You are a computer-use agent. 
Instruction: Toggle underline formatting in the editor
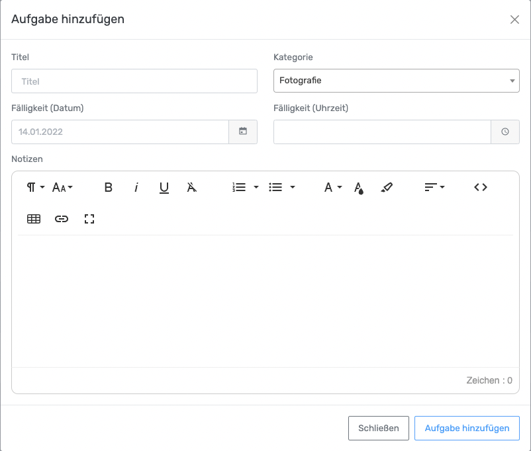pyautogui.click(x=164, y=188)
